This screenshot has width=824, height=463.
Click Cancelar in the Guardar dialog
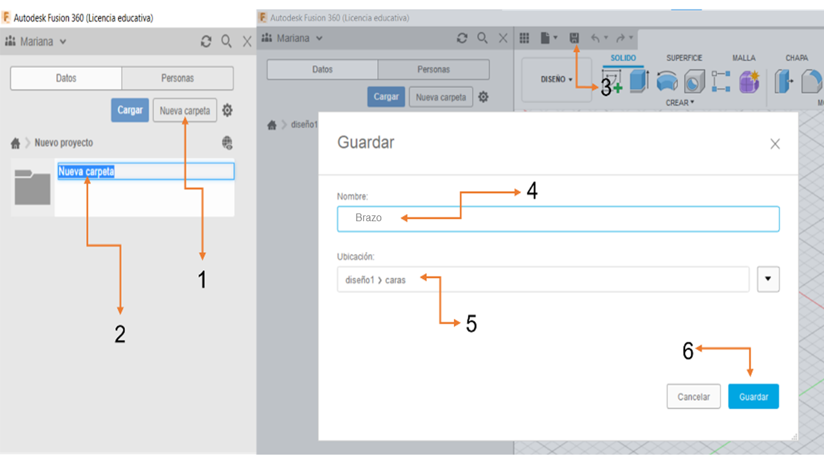(694, 397)
